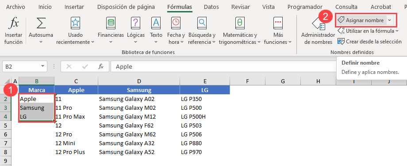Viewport: 407px width, 166px height.
Task: Open the Revisar tab
Action: 241,7
